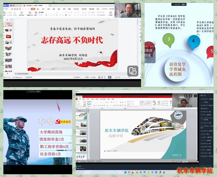Add new slide with plus icon

[x=8, y=73]
